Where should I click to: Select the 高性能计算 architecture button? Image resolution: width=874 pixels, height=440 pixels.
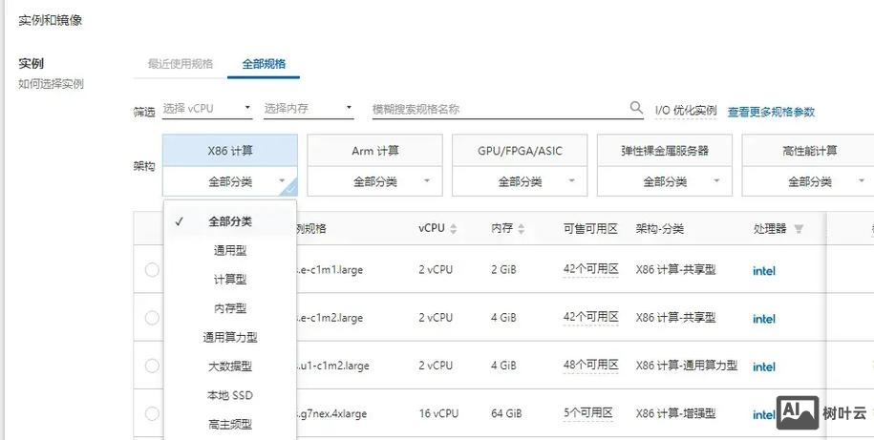tap(809, 151)
